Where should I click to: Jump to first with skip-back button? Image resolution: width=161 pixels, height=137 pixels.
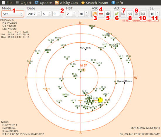click(123, 14)
